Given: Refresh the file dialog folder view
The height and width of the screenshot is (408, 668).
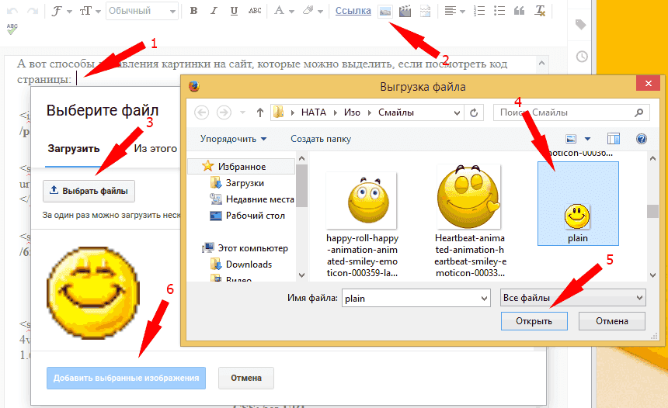Looking at the screenshot, I should click(475, 112).
